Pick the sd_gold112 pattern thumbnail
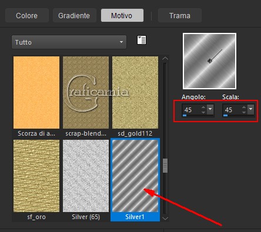 coord(135,92)
